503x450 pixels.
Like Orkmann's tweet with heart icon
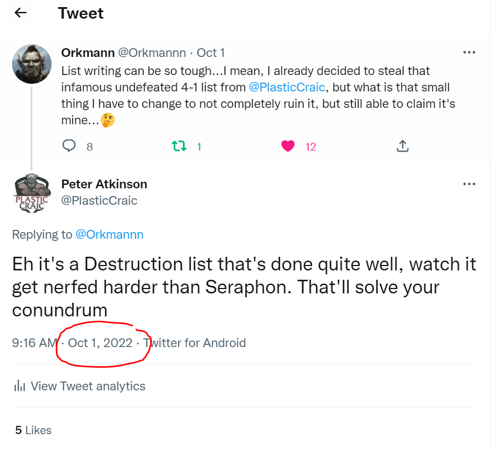(x=288, y=146)
